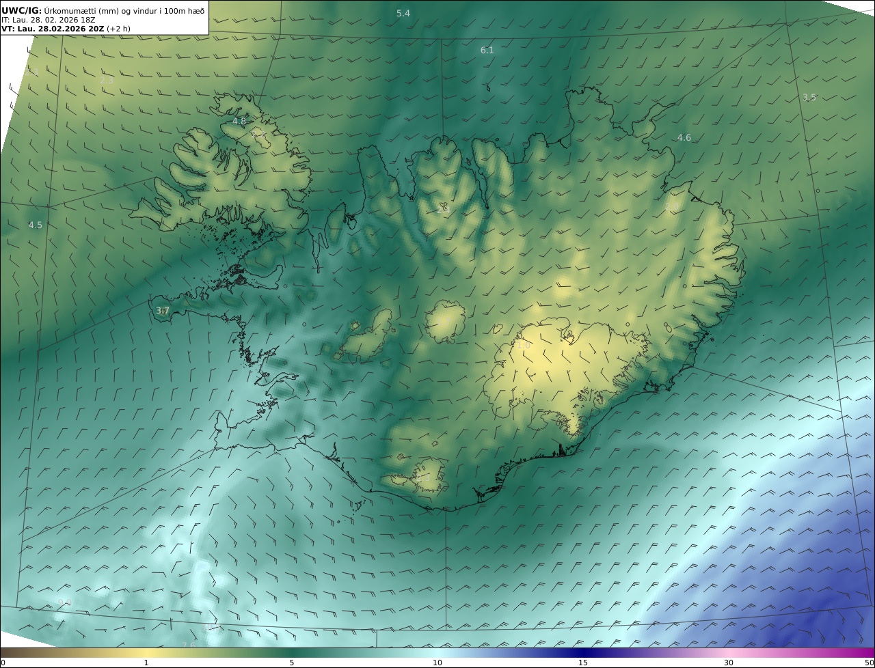Click the 1.0 value over the glacier
This screenshot has width=875, height=668.
tap(523, 345)
